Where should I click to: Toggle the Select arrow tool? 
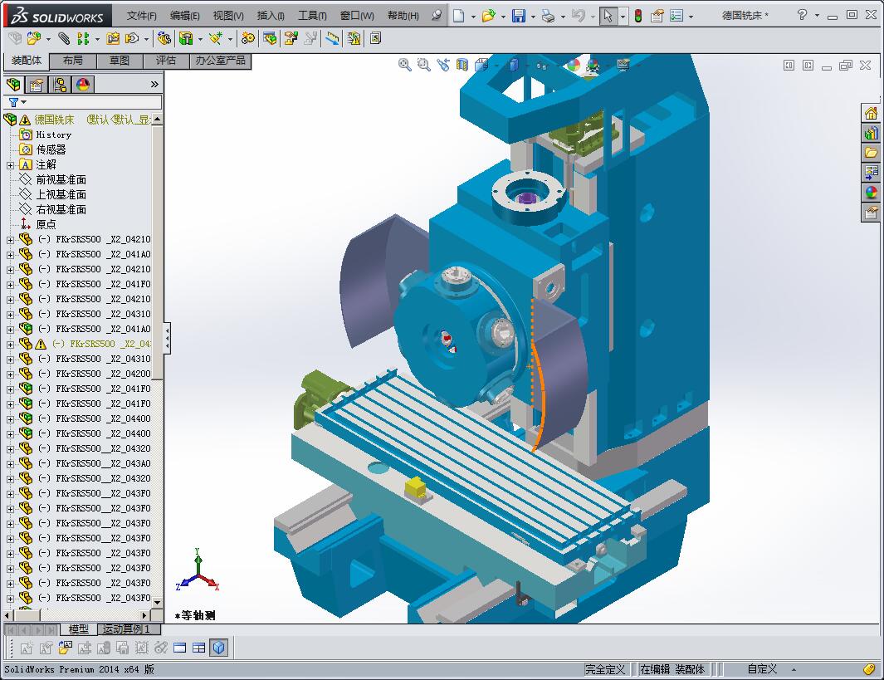click(608, 16)
